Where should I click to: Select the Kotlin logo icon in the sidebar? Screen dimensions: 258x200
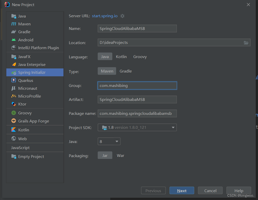[x=14, y=130]
